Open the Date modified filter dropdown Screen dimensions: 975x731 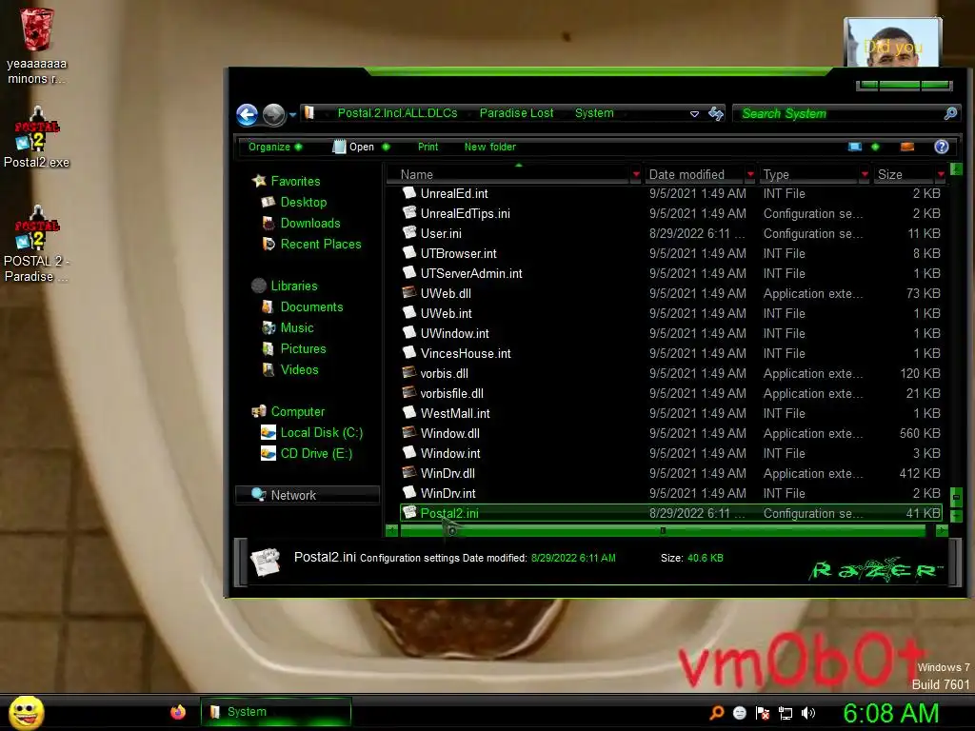[x=750, y=175]
